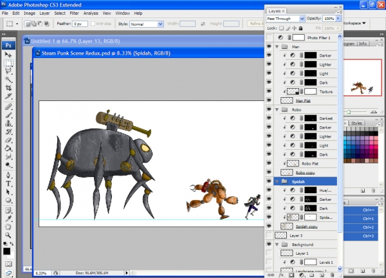Toggle visibility of Man Flat layer

tap(269, 100)
